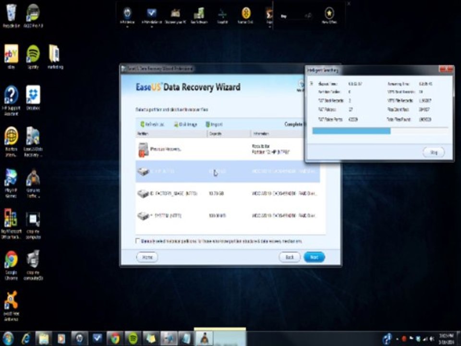
Task: Open Chrome from the taskbar
Action: (x=115, y=338)
